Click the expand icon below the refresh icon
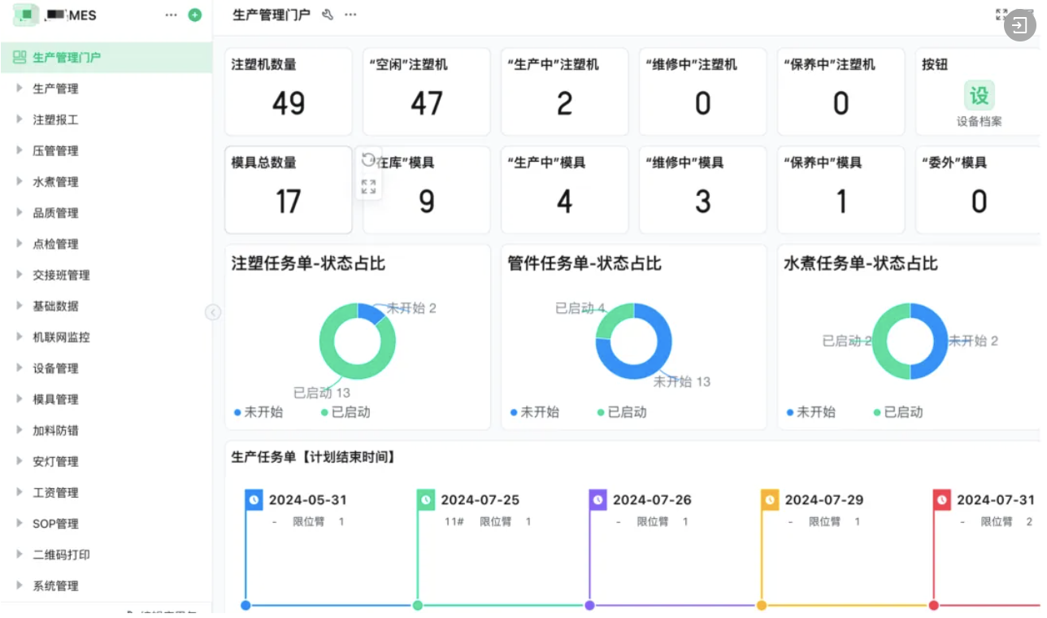This screenshot has width=1047, height=618. tap(368, 186)
